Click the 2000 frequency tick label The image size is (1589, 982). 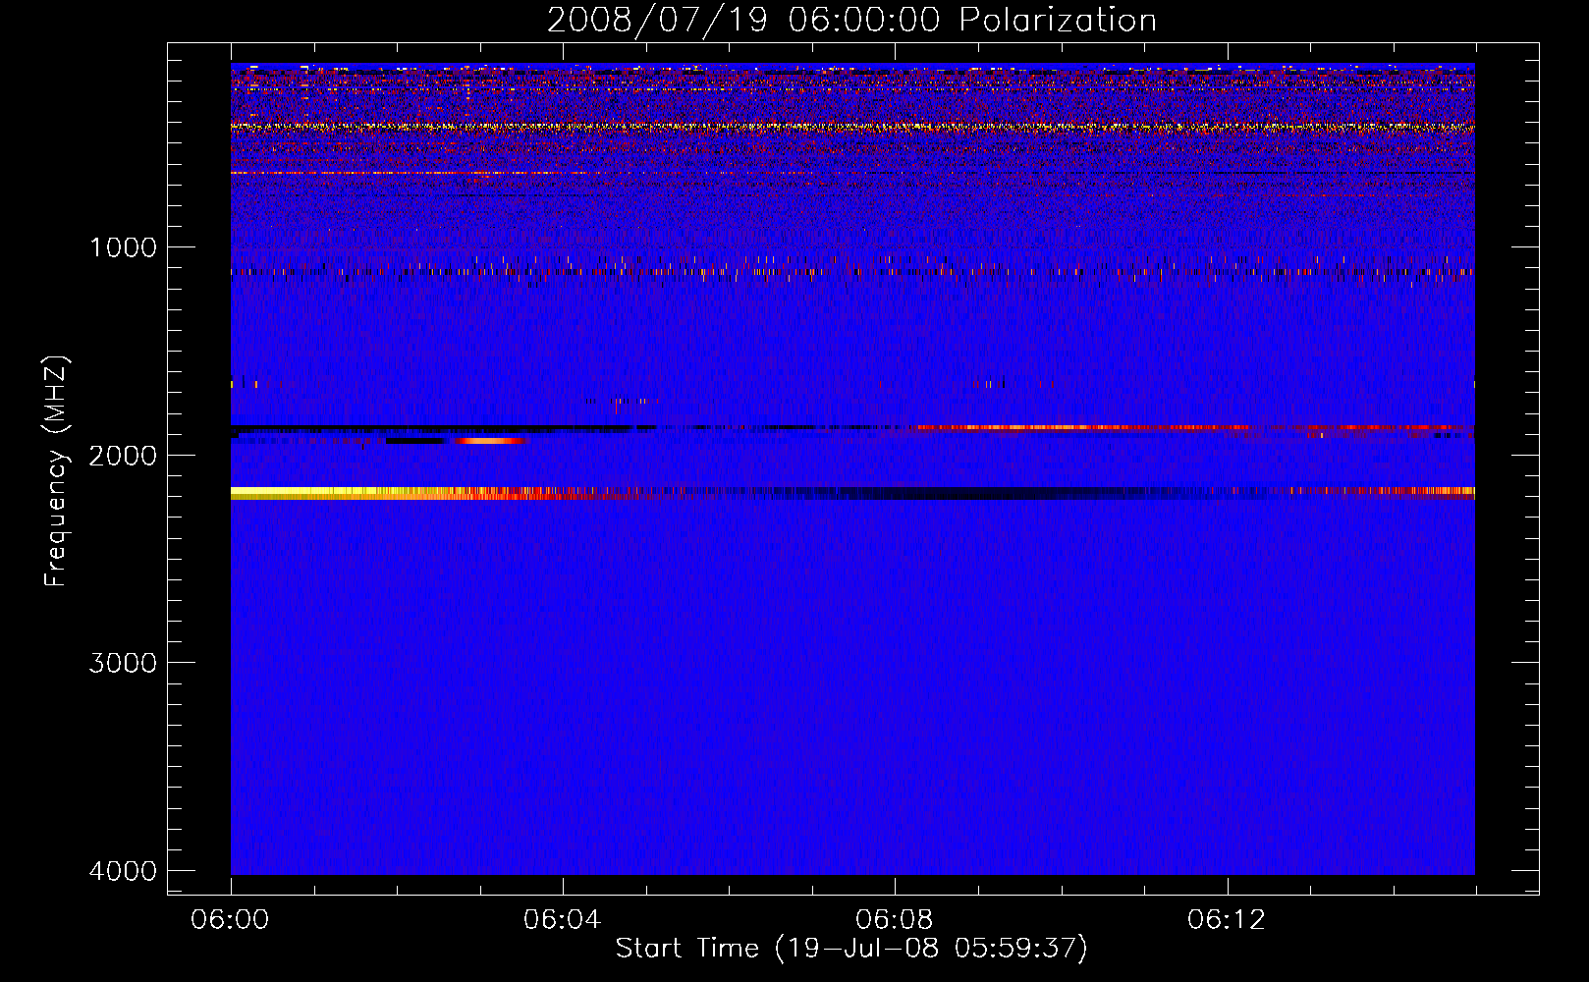point(124,456)
